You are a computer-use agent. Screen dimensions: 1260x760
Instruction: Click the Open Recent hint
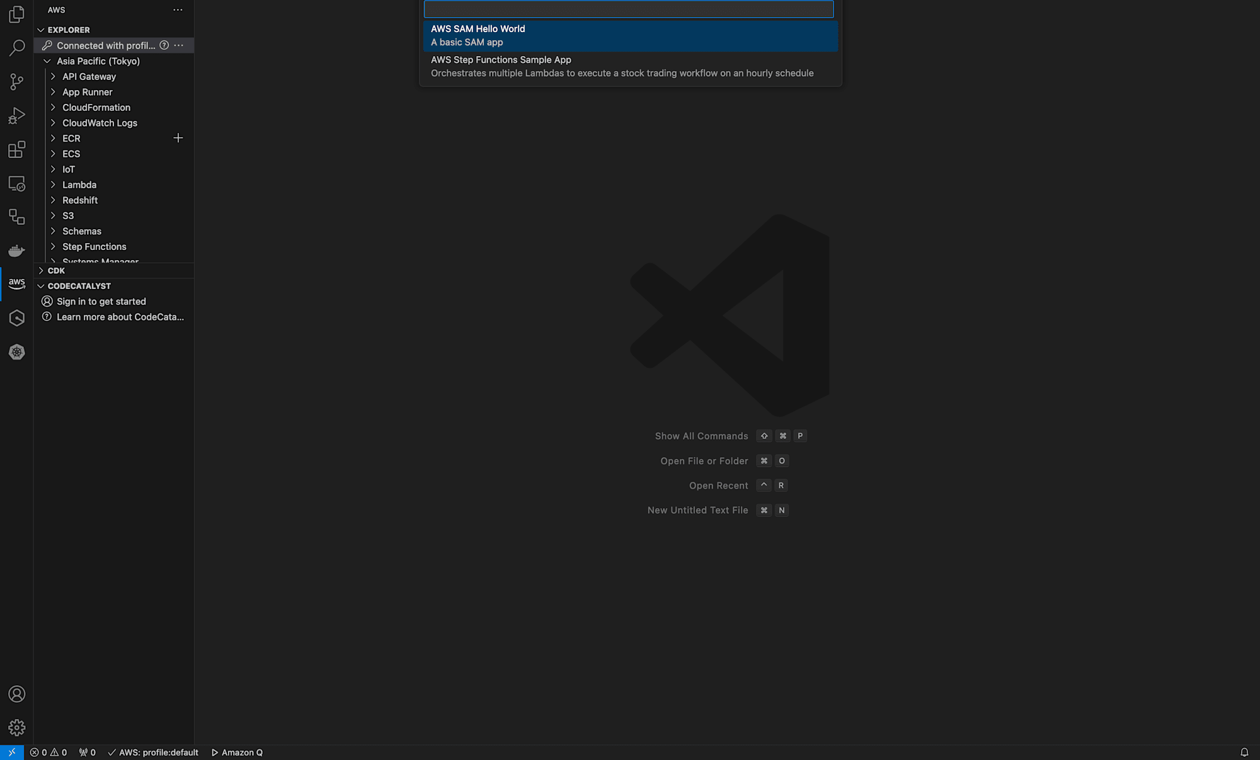coord(719,485)
